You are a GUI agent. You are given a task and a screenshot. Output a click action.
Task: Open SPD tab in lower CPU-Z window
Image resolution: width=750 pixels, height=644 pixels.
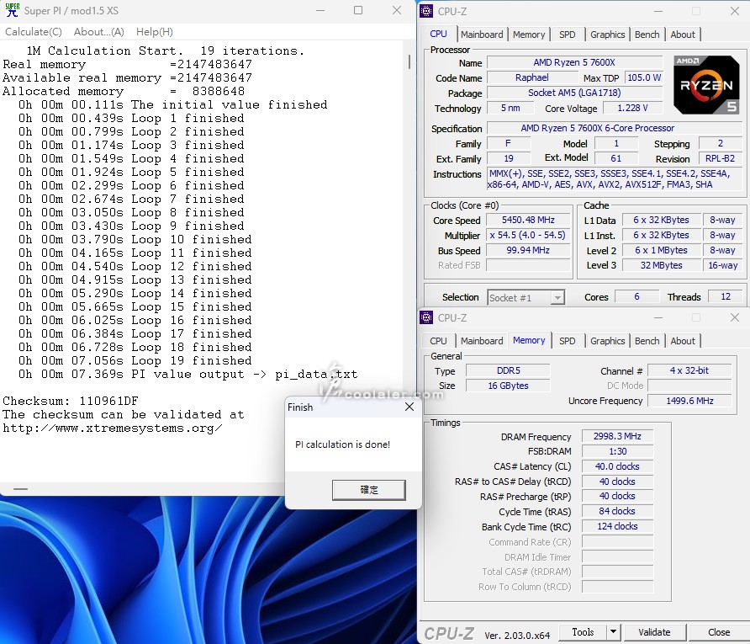click(568, 341)
